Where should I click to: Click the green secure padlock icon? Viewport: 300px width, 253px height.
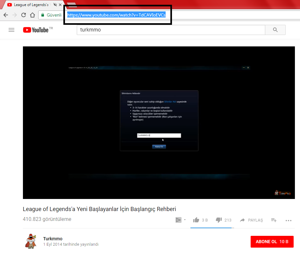pyautogui.click(x=43, y=15)
